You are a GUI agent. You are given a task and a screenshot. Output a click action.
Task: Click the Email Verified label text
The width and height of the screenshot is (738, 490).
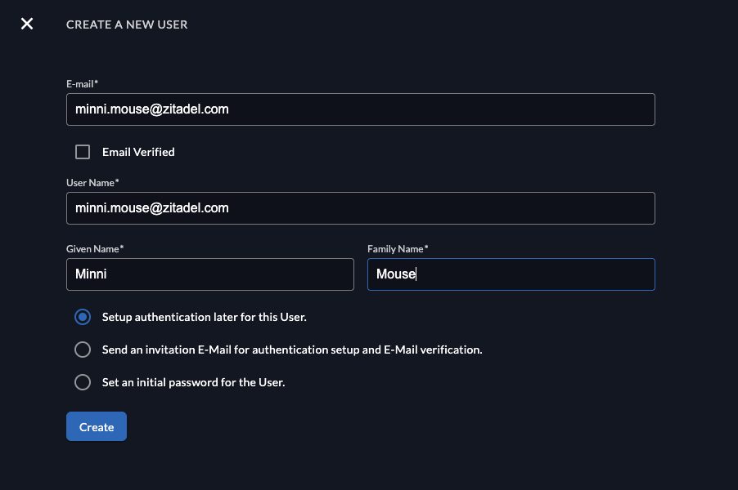(138, 152)
